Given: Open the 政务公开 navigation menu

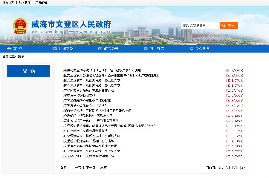Looking at the screenshot, I should (111, 48).
